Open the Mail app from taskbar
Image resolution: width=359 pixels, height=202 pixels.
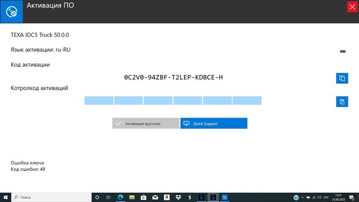[155, 197]
